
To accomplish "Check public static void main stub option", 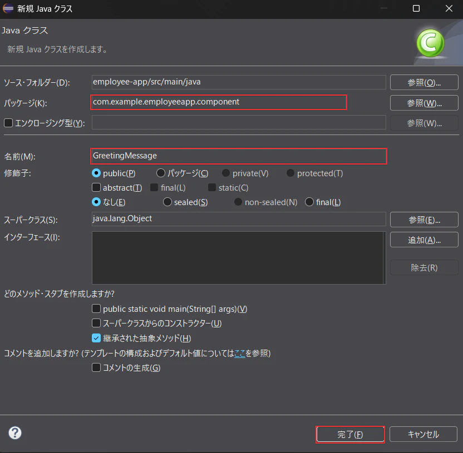I will click(x=96, y=308).
